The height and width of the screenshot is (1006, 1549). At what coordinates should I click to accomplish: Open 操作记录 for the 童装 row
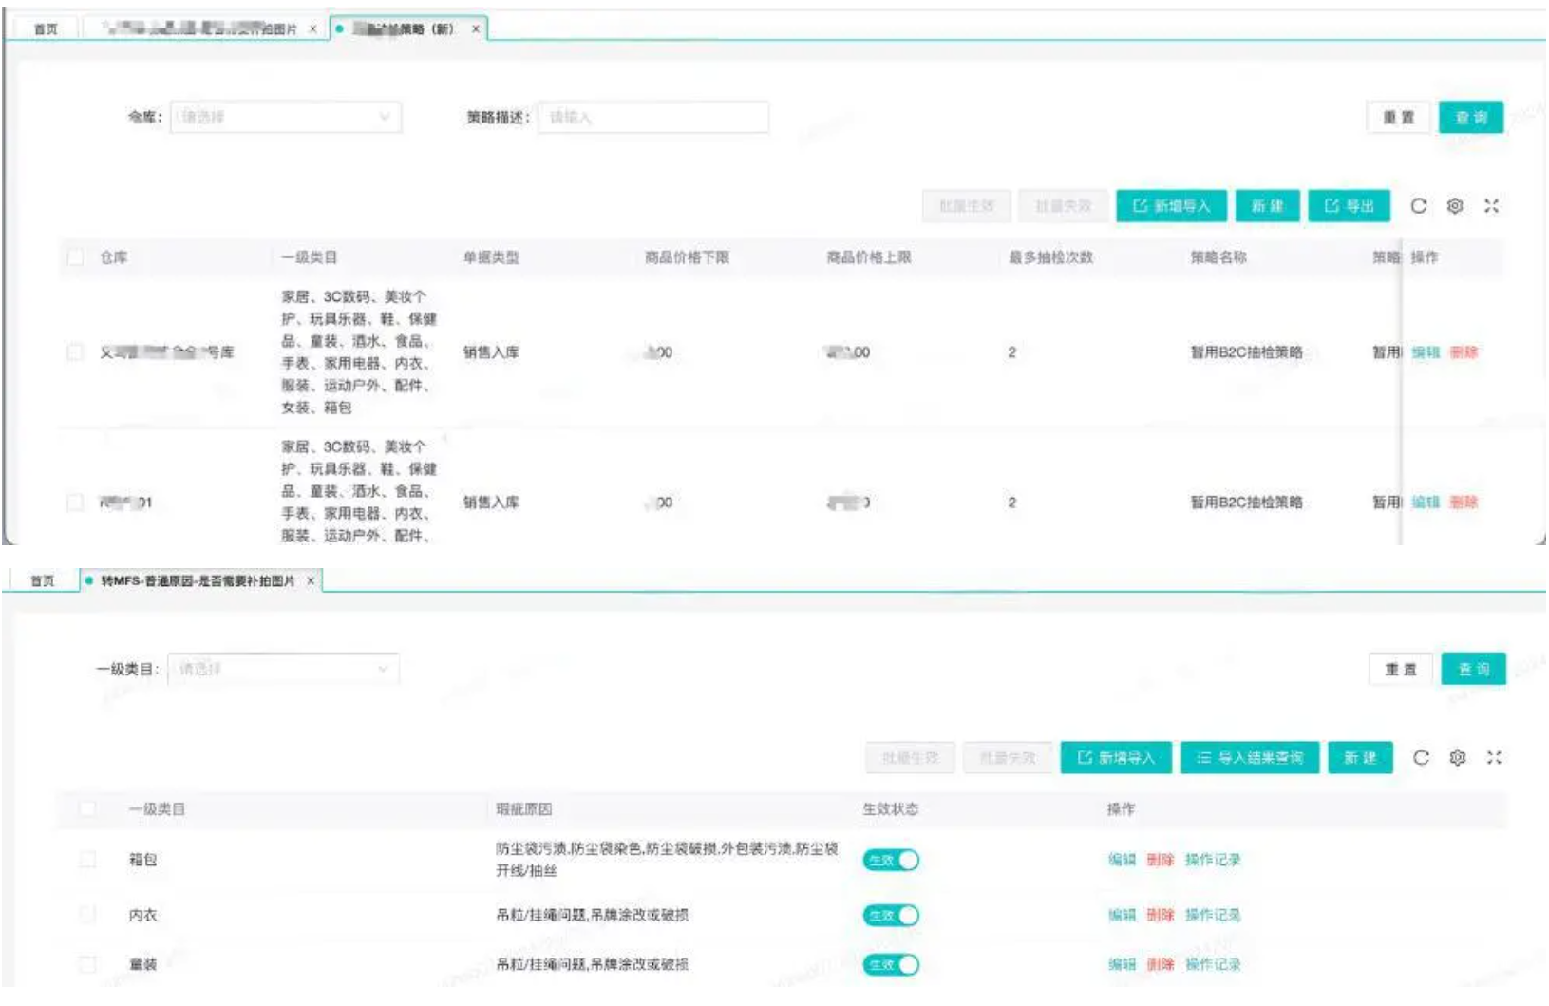click(x=1213, y=963)
